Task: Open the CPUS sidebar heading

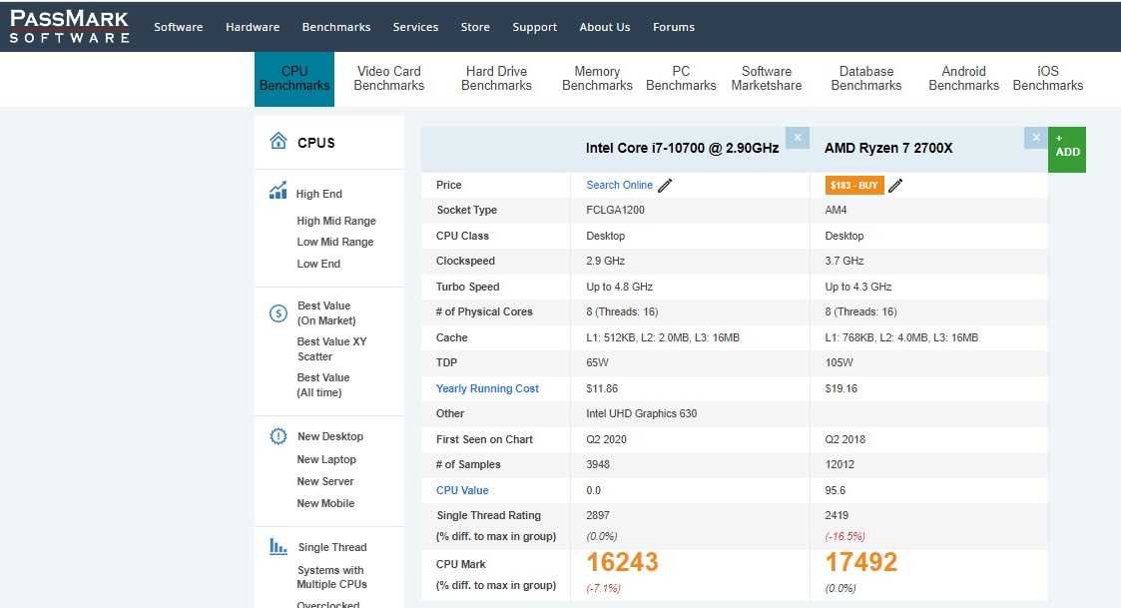Action: click(x=316, y=143)
